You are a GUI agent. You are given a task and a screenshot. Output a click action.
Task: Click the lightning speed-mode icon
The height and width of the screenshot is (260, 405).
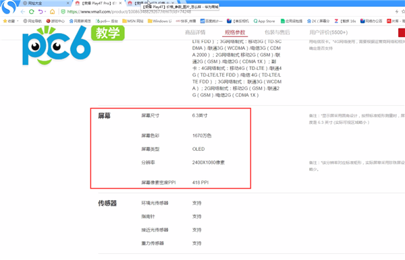pyautogui.click(x=397, y=11)
